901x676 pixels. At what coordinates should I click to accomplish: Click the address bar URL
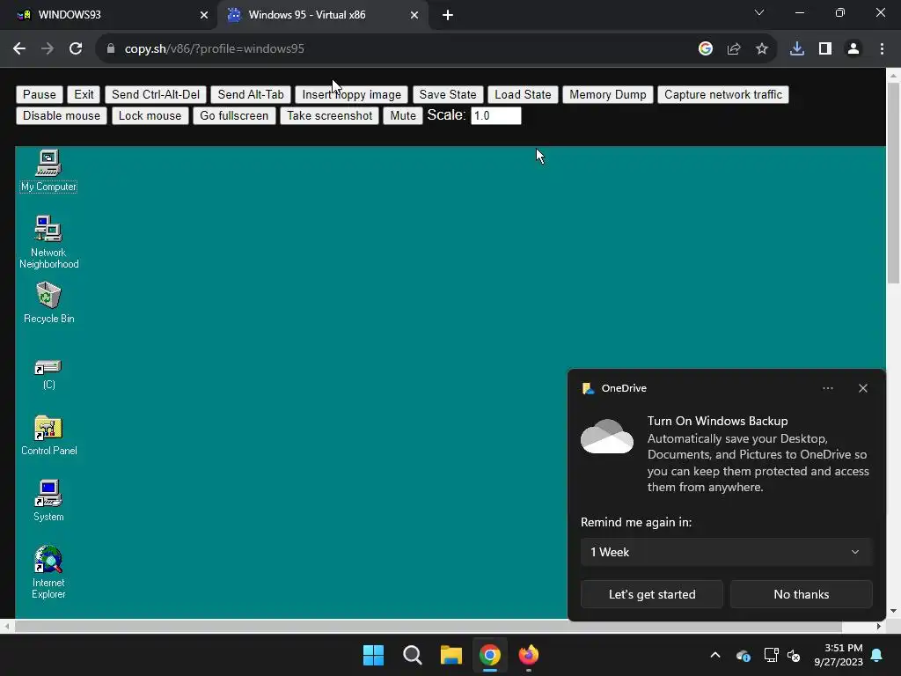pos(215,49)
